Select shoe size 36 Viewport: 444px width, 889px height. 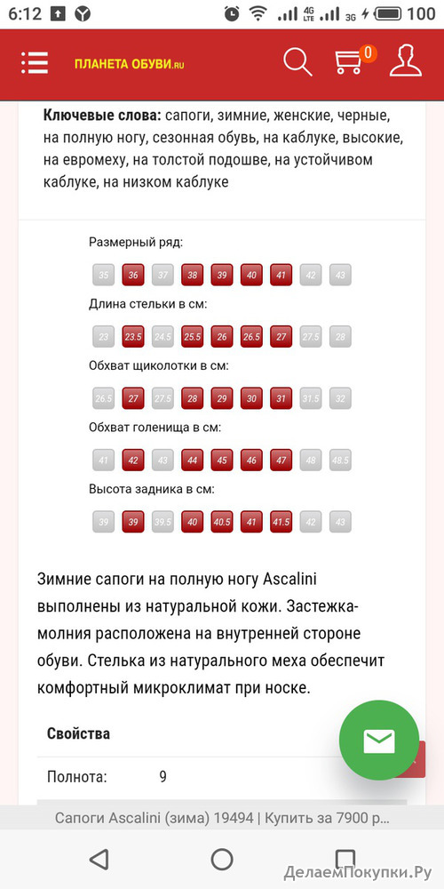tap(133, 275)
